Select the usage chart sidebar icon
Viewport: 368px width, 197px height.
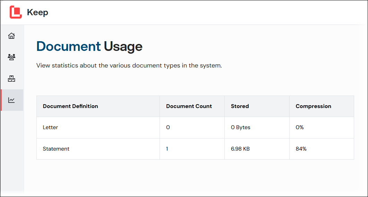tap(11, 100)
